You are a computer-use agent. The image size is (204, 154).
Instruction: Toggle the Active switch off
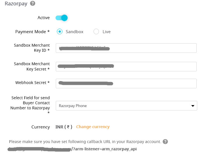click(61, 18)
